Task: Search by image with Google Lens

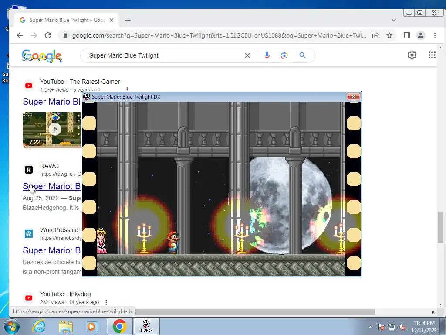Action: coord(284,55)
